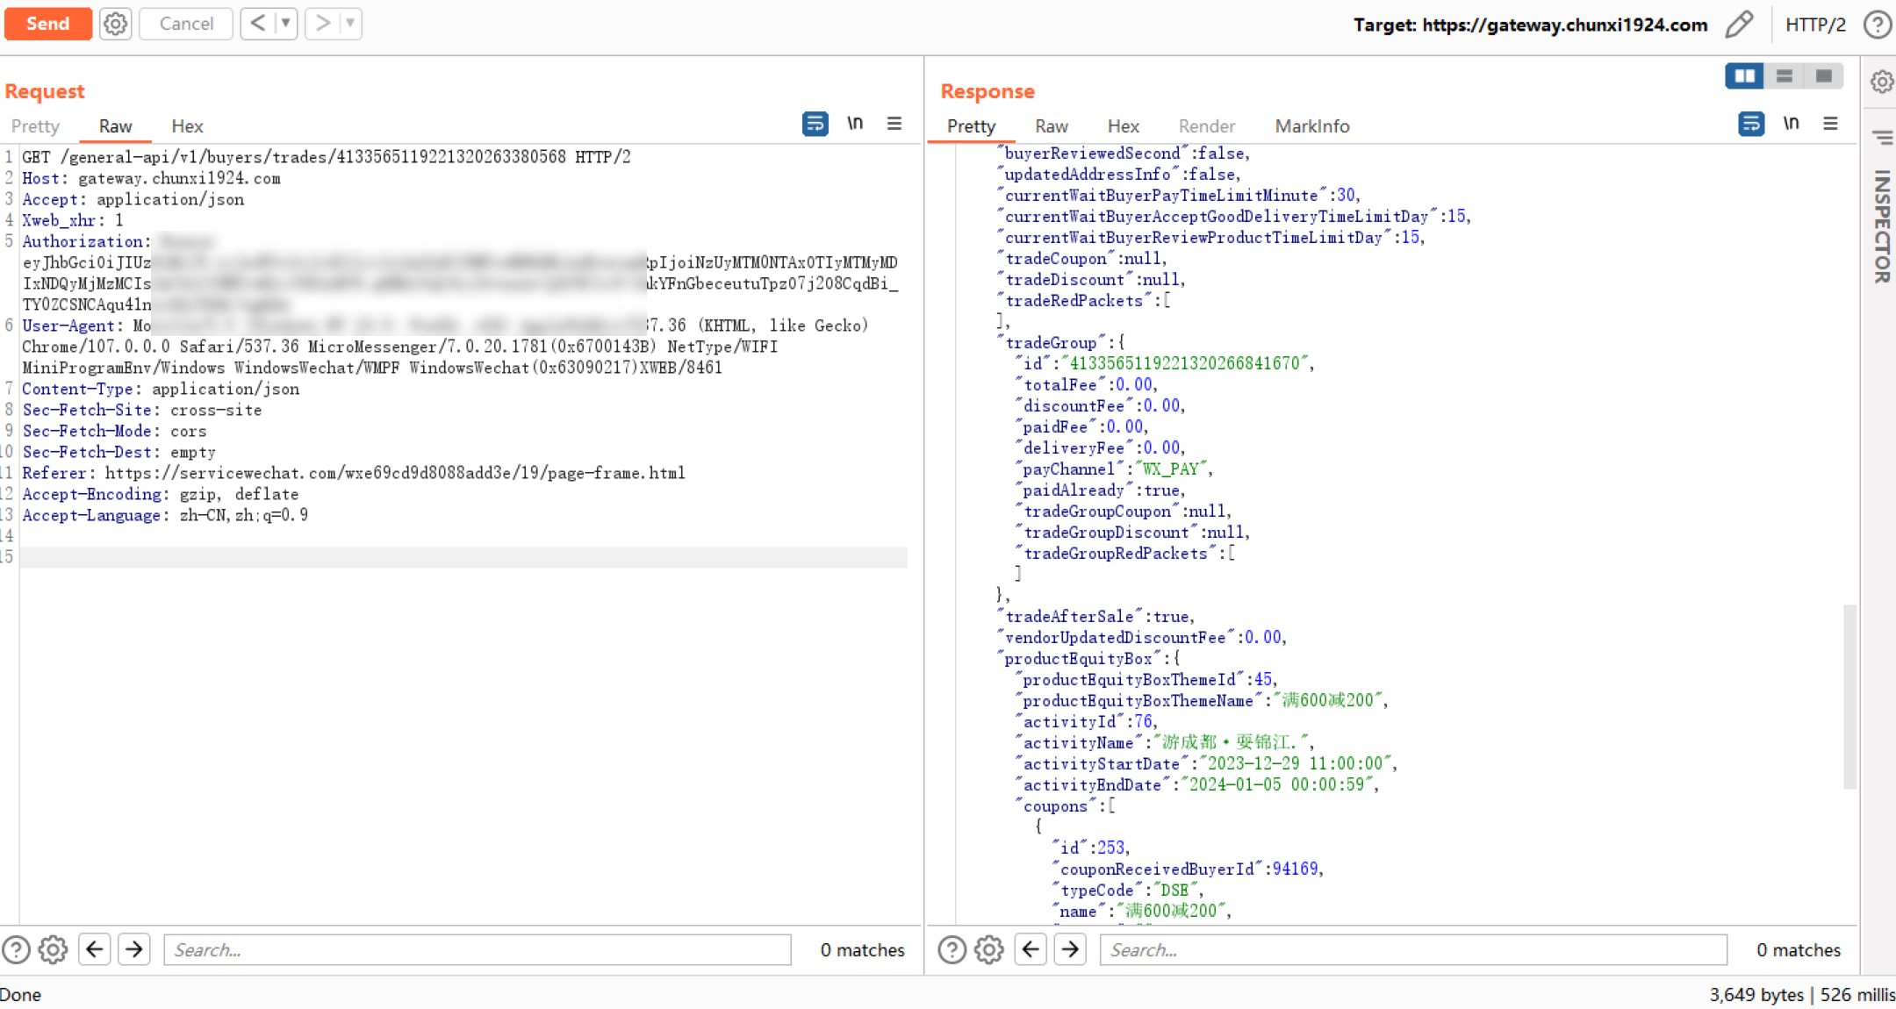Open the request editor hamburger menu
Screen dimensions: 1896x1009
coord(894,124)
